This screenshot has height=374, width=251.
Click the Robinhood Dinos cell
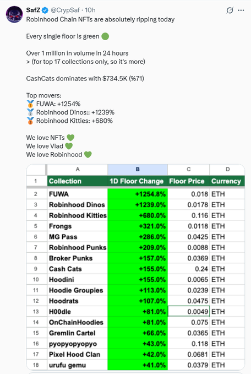click(x=78, y=205)
